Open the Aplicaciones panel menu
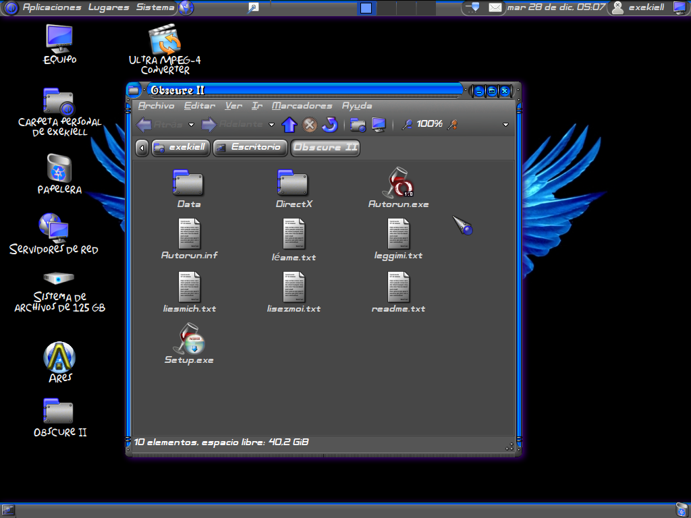This screenshot has width=691, height=518. coord(51,7)
